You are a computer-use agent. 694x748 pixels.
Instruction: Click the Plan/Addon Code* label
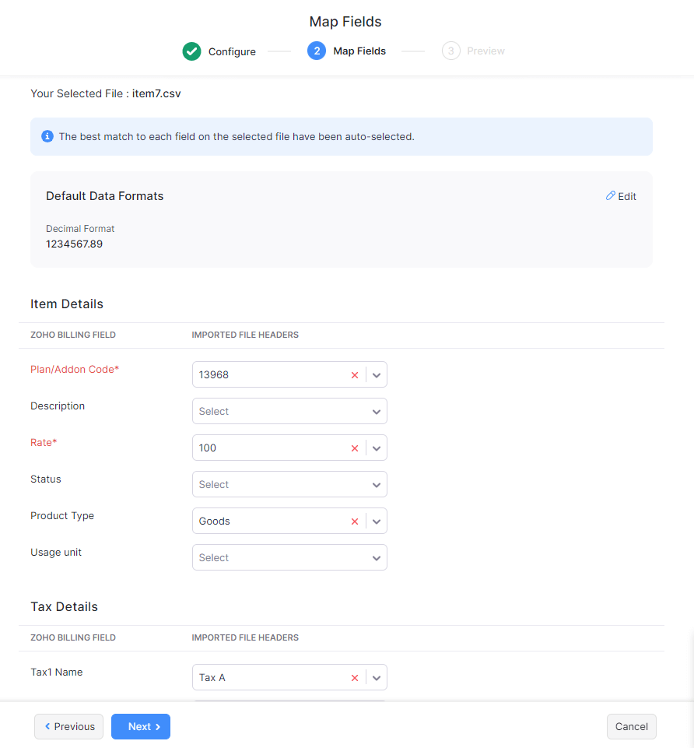point(75,369)
